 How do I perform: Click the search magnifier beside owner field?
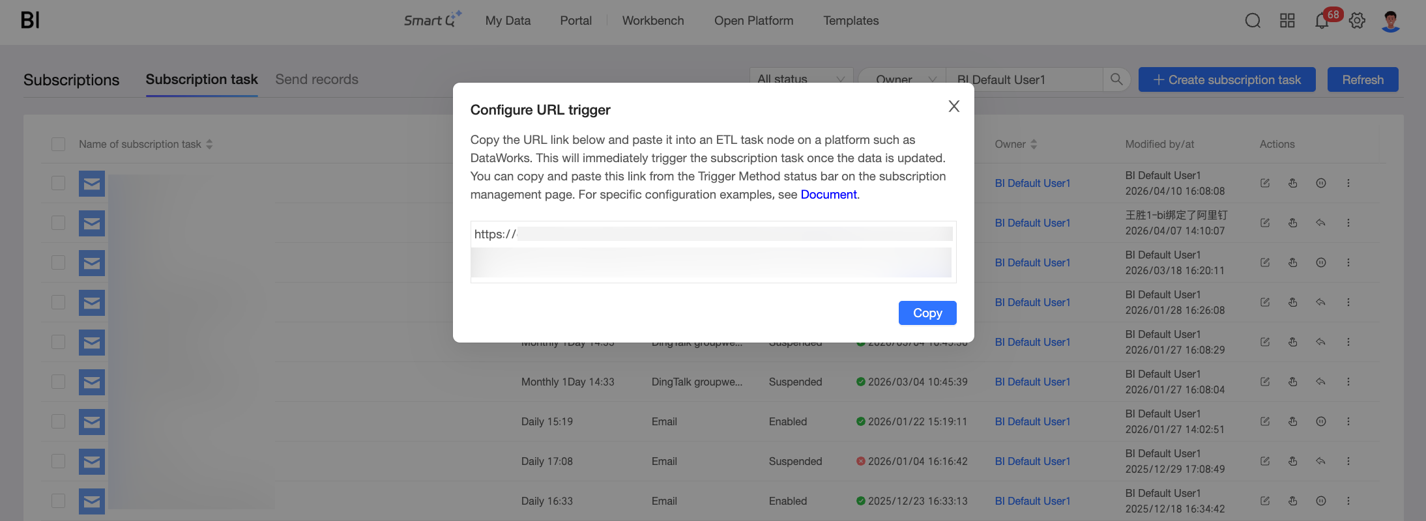(x=1116, y=79)
